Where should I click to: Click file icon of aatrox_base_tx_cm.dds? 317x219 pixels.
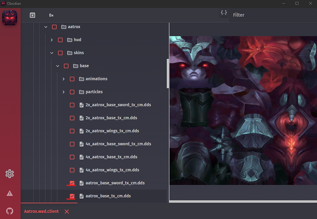click(81, 196)
